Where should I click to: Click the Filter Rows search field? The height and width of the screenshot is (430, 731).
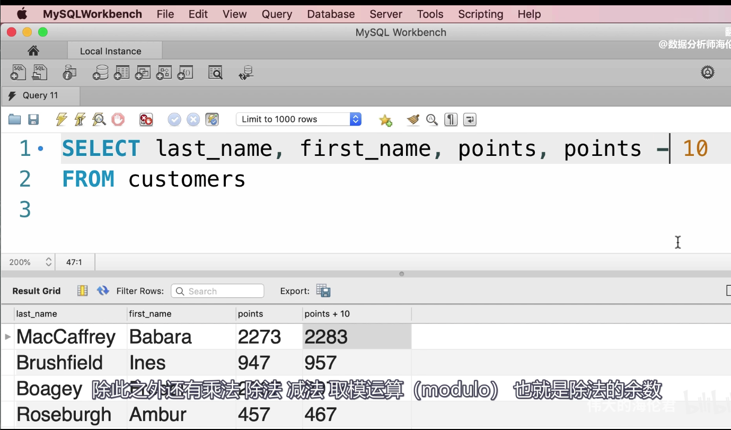point(217,291)
